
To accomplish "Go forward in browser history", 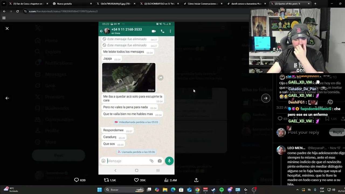I will (11, 11).
